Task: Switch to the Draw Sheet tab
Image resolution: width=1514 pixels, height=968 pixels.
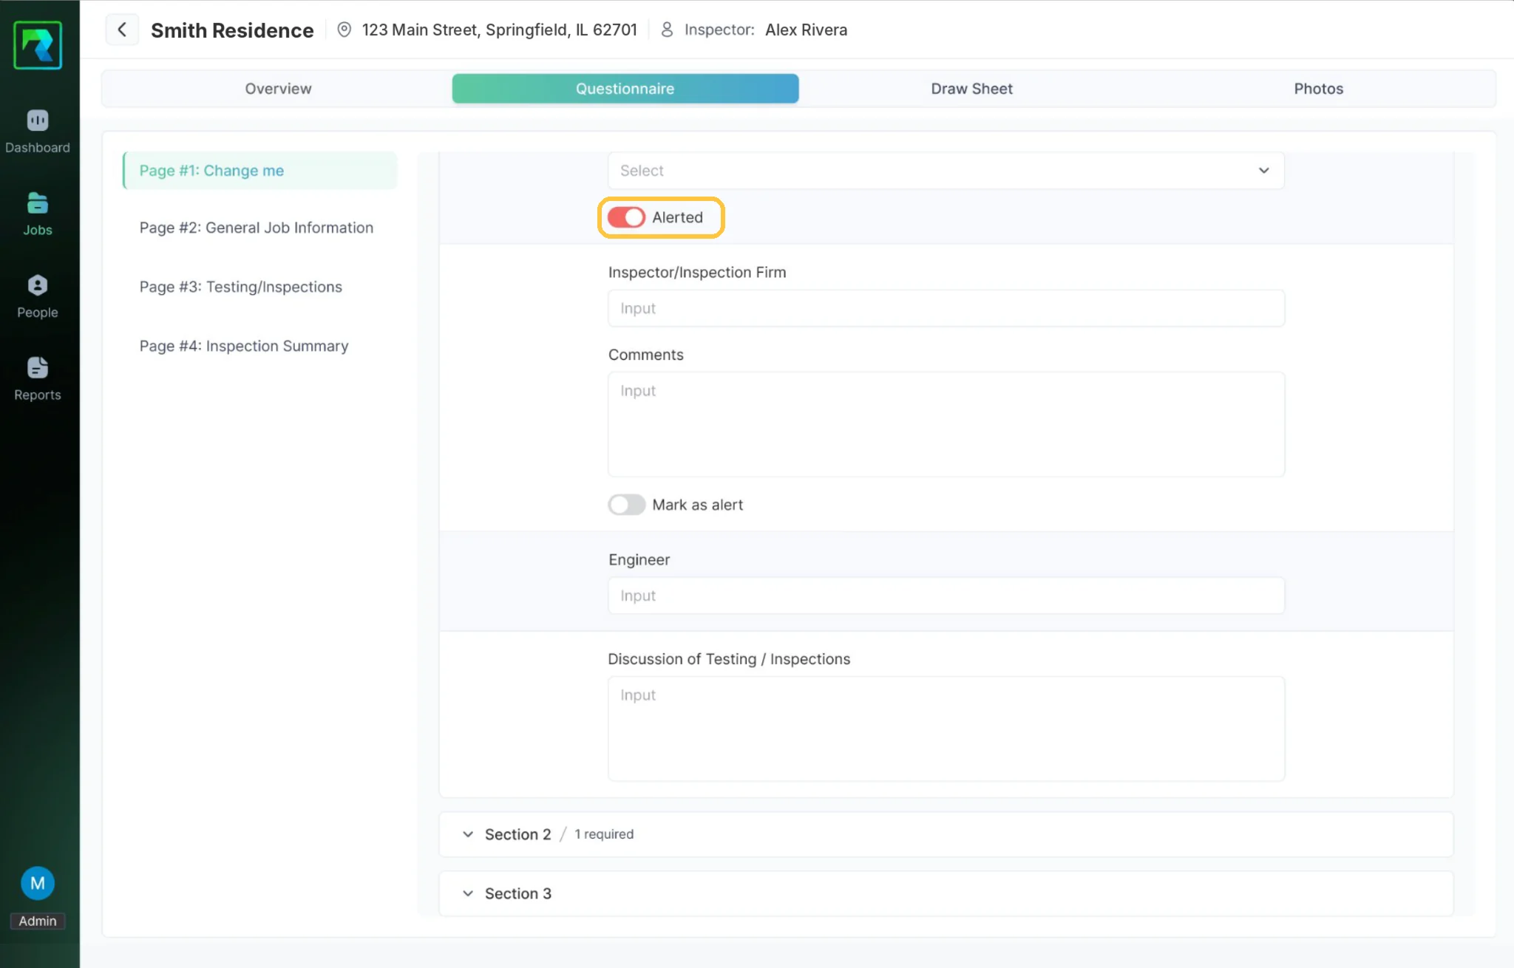Action: click(x=971, y=89)
